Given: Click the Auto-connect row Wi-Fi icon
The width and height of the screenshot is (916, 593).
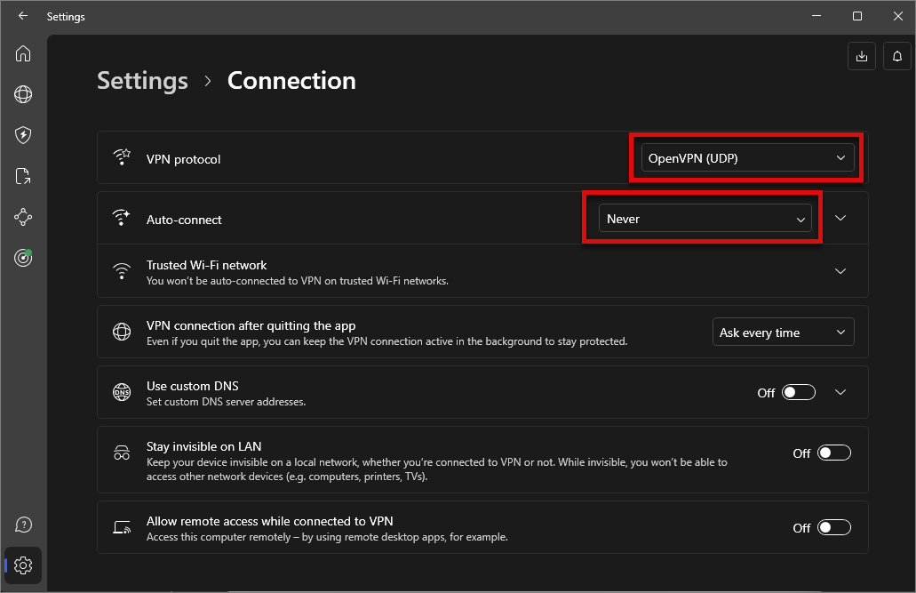Looking at the screenshot, I should (122, 218).
